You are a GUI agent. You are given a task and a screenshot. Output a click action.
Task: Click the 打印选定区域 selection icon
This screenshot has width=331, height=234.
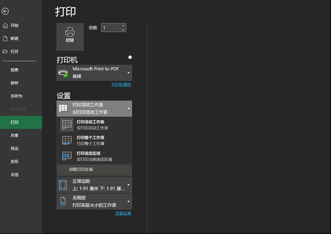[67, 156]
